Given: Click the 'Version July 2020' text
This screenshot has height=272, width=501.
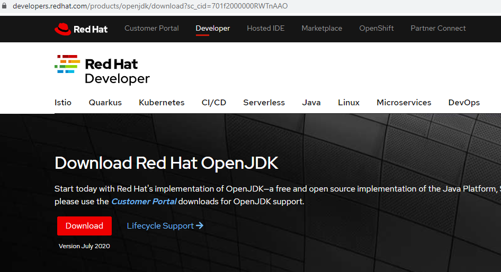Looking at the screenshot, I should point(84,246).
